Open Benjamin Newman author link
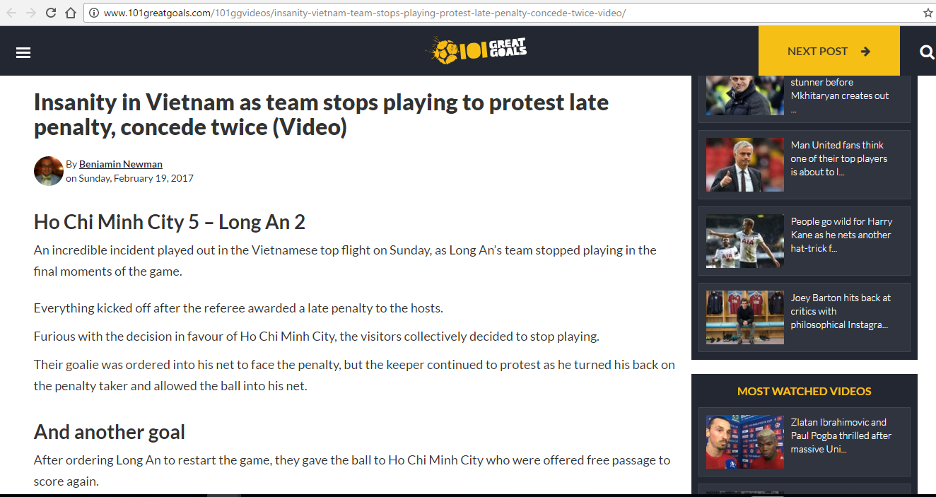 121,164
